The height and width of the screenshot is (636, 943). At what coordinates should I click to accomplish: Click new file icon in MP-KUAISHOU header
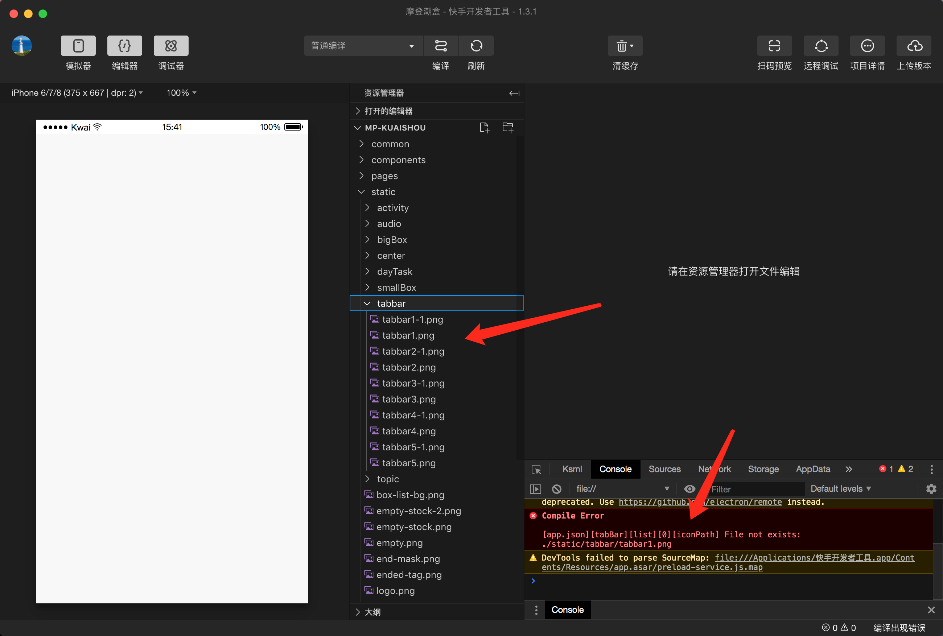tap(484, 128)
